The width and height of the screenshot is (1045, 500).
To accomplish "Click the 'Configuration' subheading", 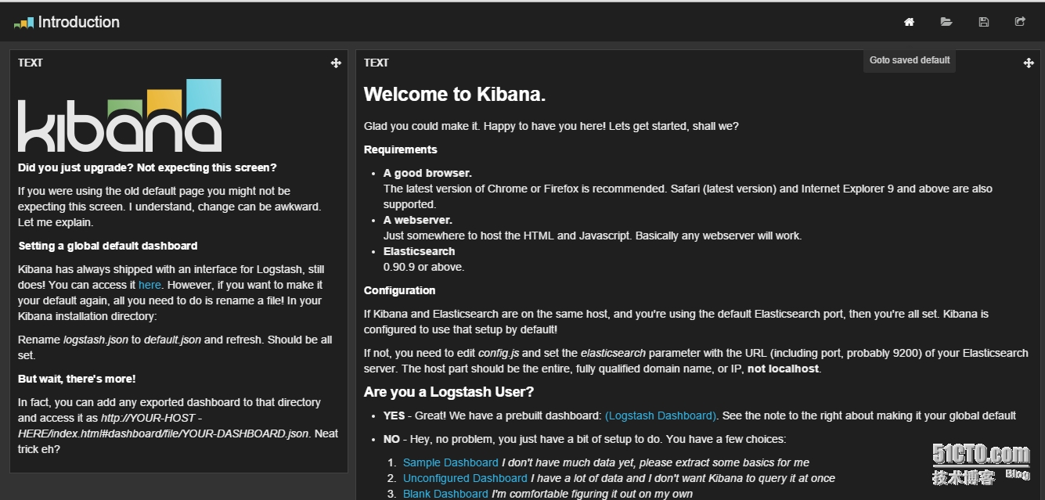I will pyautogui.click(x=399, y=290).
